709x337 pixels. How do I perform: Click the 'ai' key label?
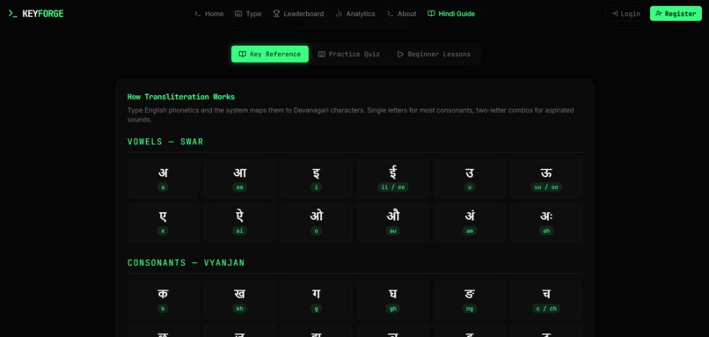[x=239, y=231]
